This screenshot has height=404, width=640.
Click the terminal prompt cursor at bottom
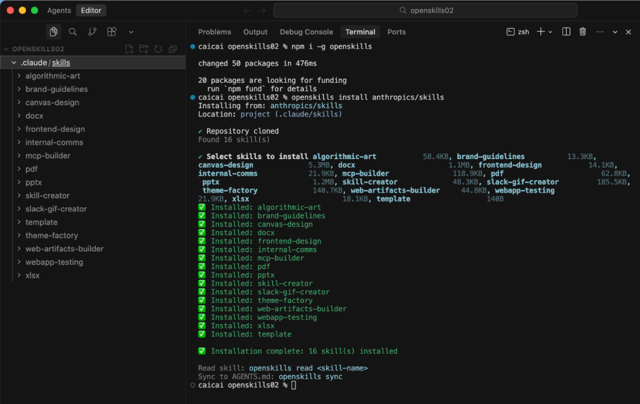(294, 385)
